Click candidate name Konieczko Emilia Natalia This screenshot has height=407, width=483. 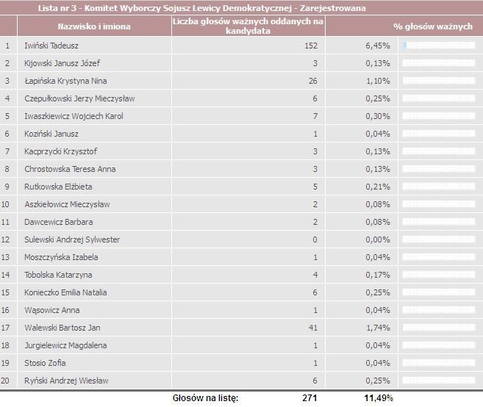65,292
